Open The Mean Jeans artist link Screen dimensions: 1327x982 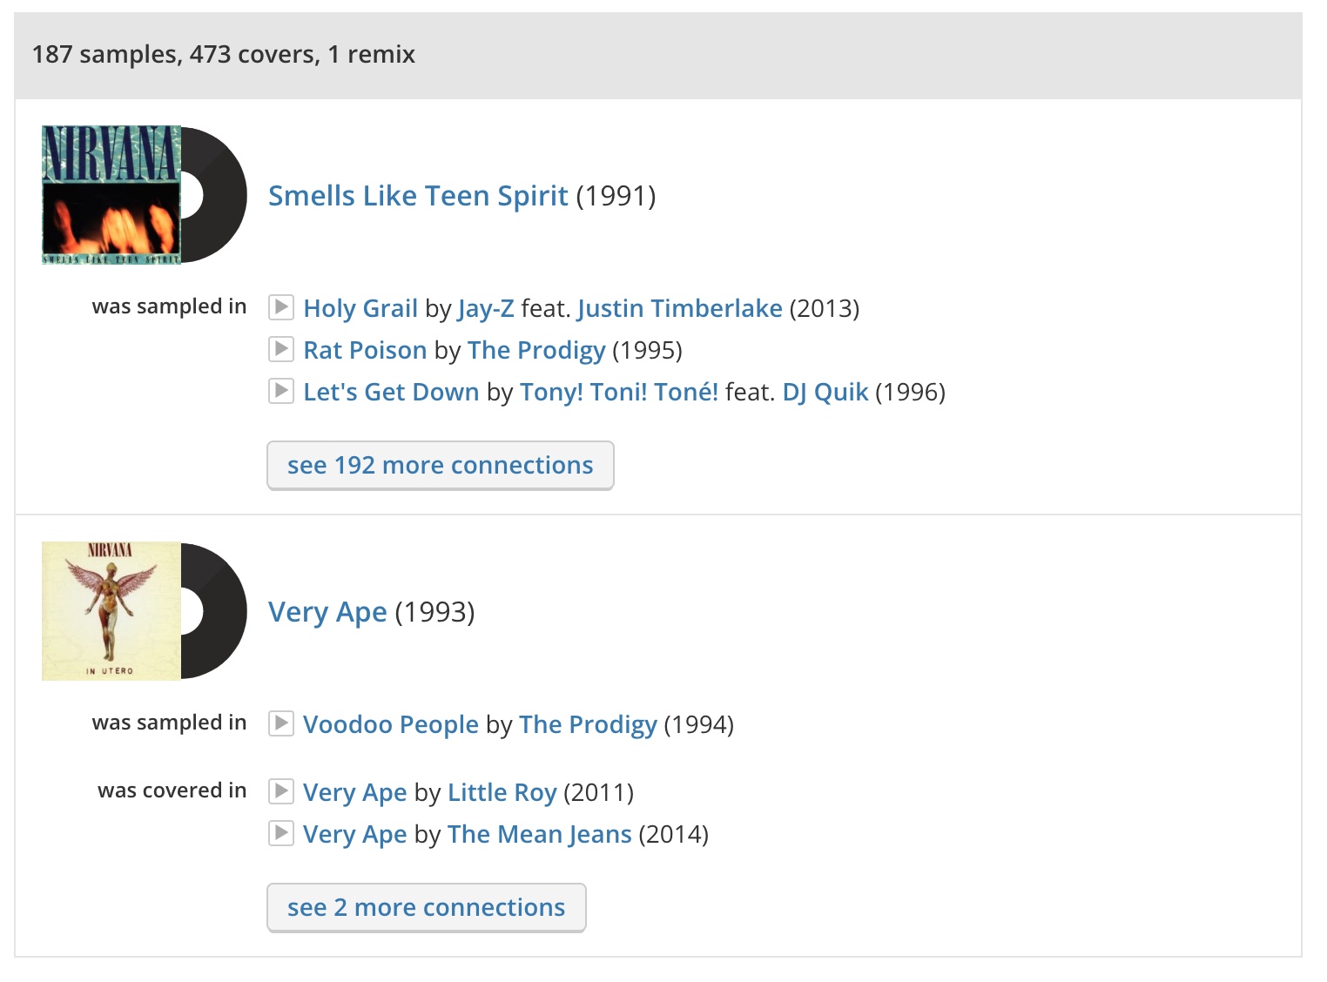(x=539, y=834)
